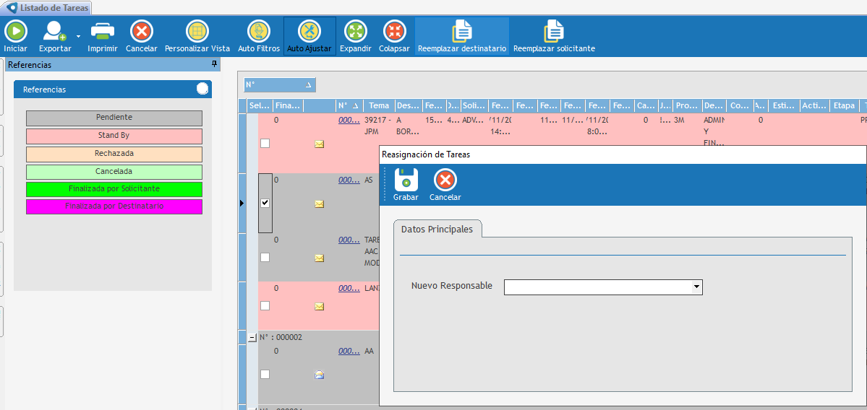Check the first task row checkbox
The image size is (867, 410).
point(265,144)
